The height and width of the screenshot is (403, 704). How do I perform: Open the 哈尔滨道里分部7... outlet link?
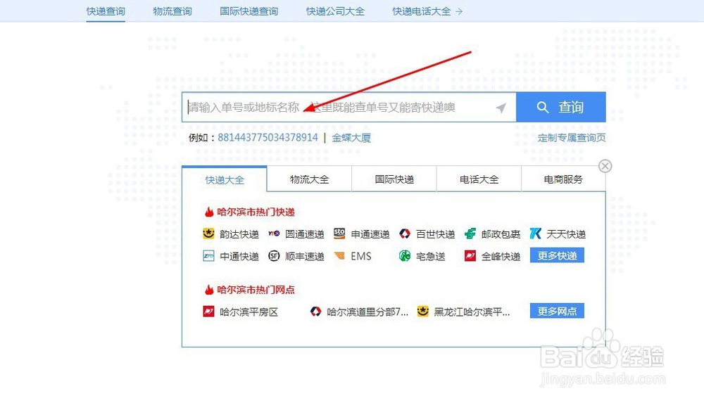coord(367,312)
